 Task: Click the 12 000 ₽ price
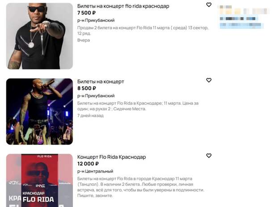click(88, 164)
